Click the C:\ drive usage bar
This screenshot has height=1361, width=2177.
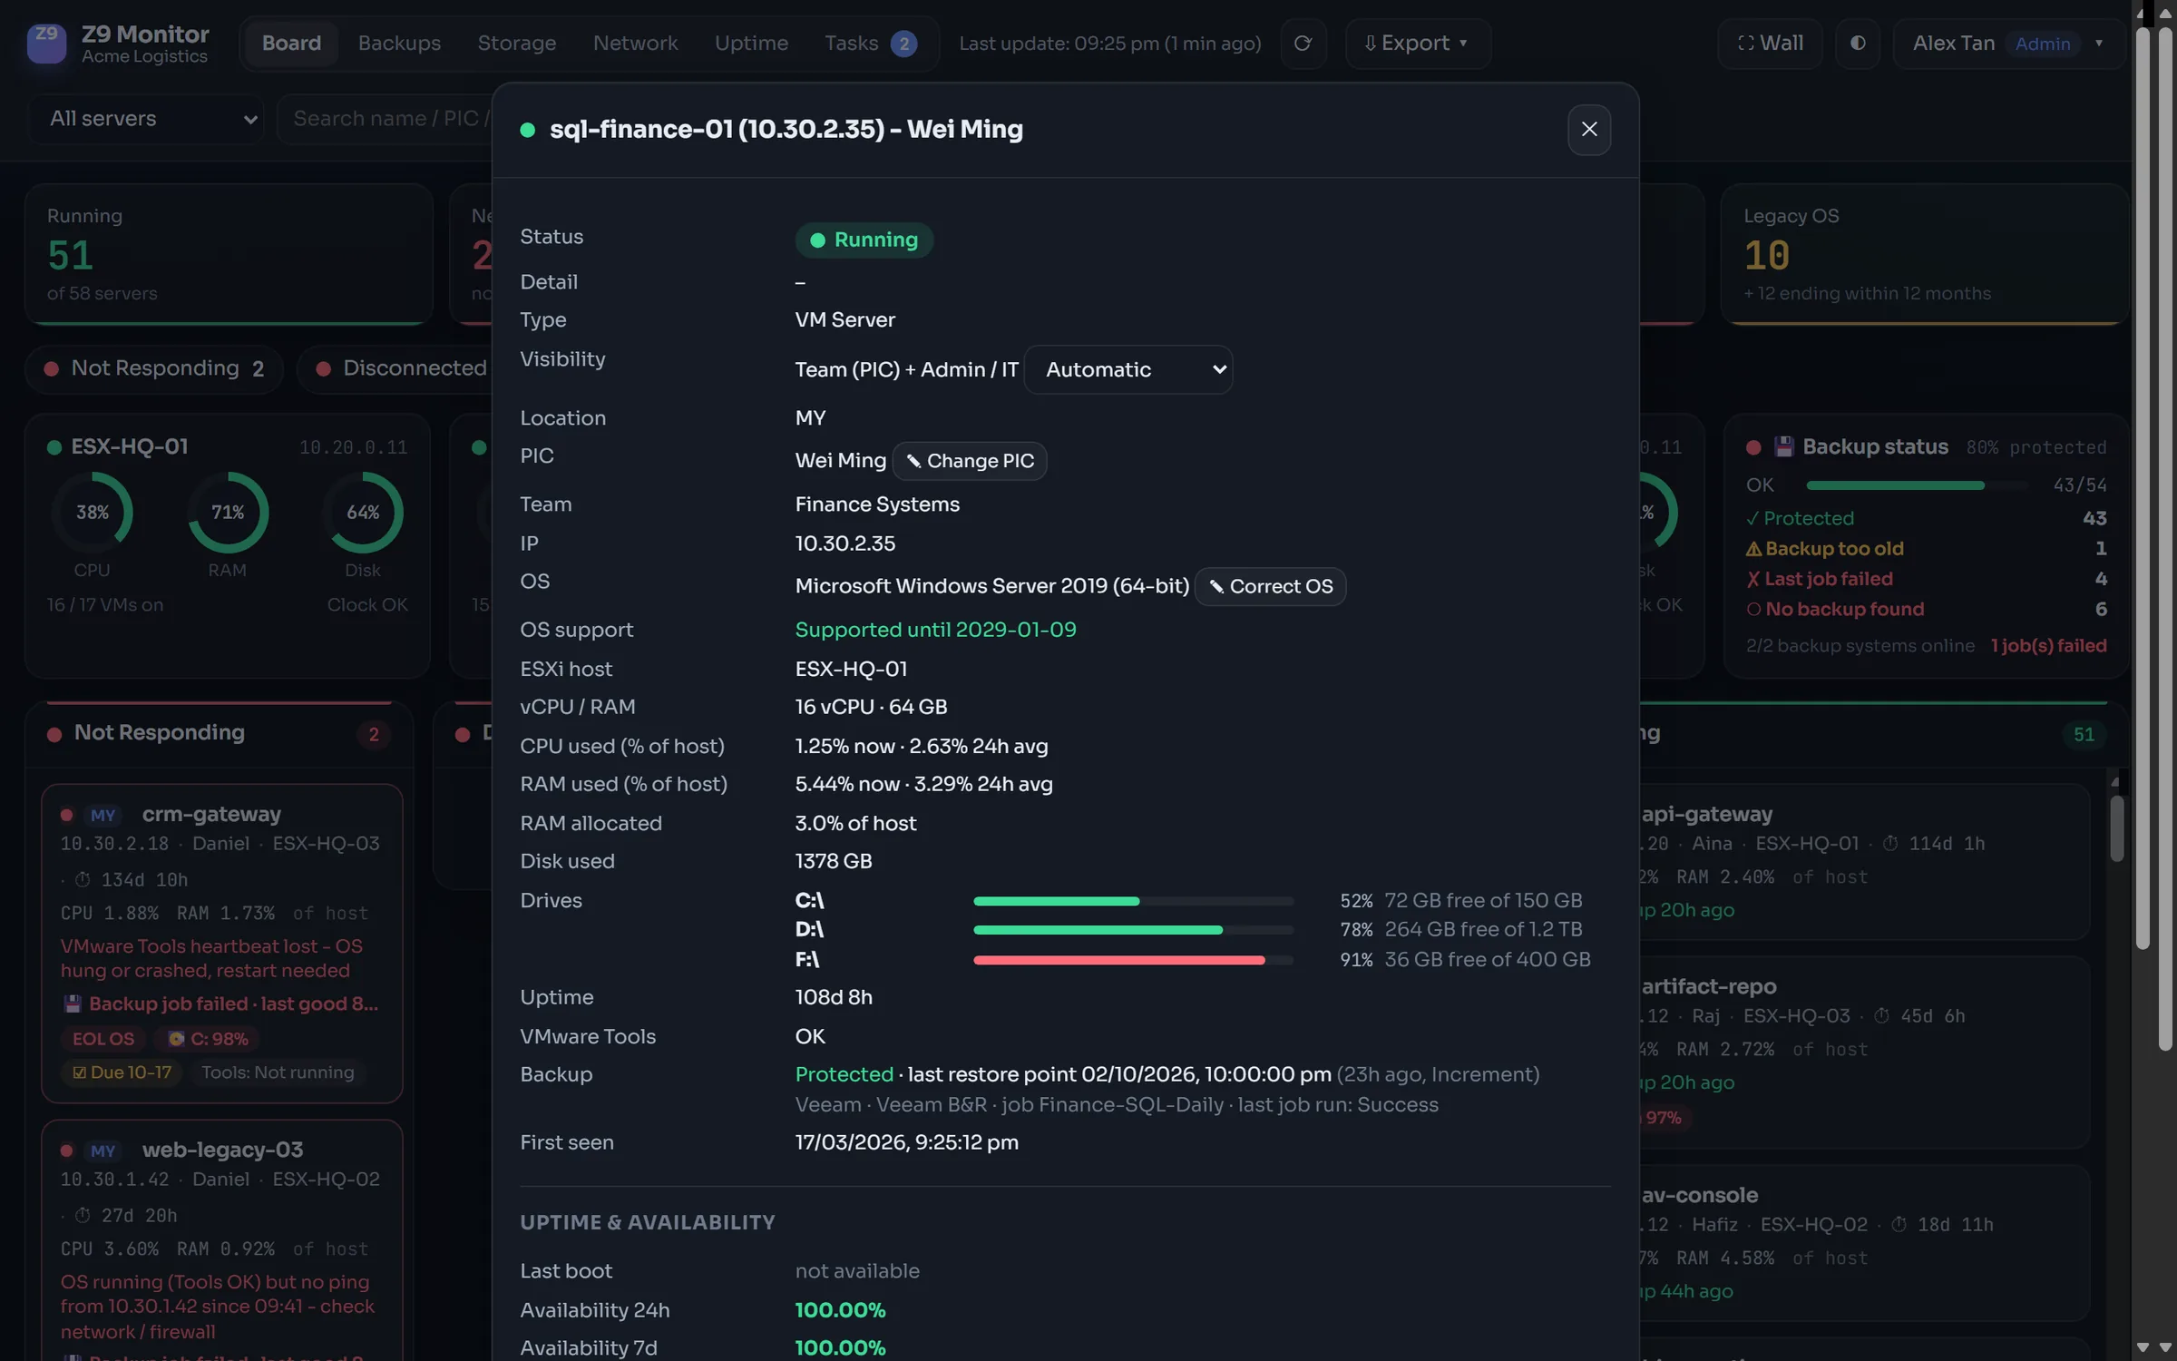[x=1133, y=901]
